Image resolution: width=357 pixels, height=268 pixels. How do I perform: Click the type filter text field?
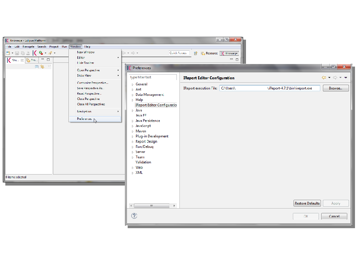pyautogui.click(x=153, y=77)
